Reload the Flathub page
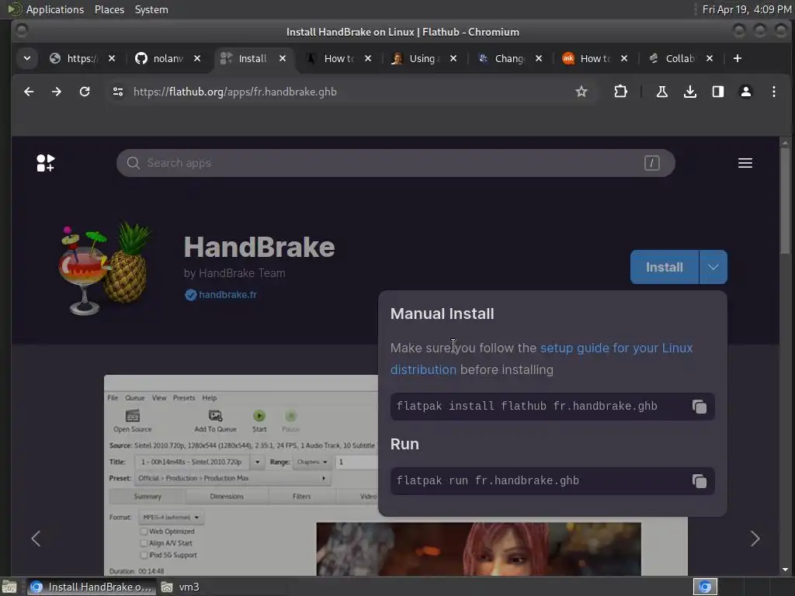 pyautogui.click(x=85, y=92)
